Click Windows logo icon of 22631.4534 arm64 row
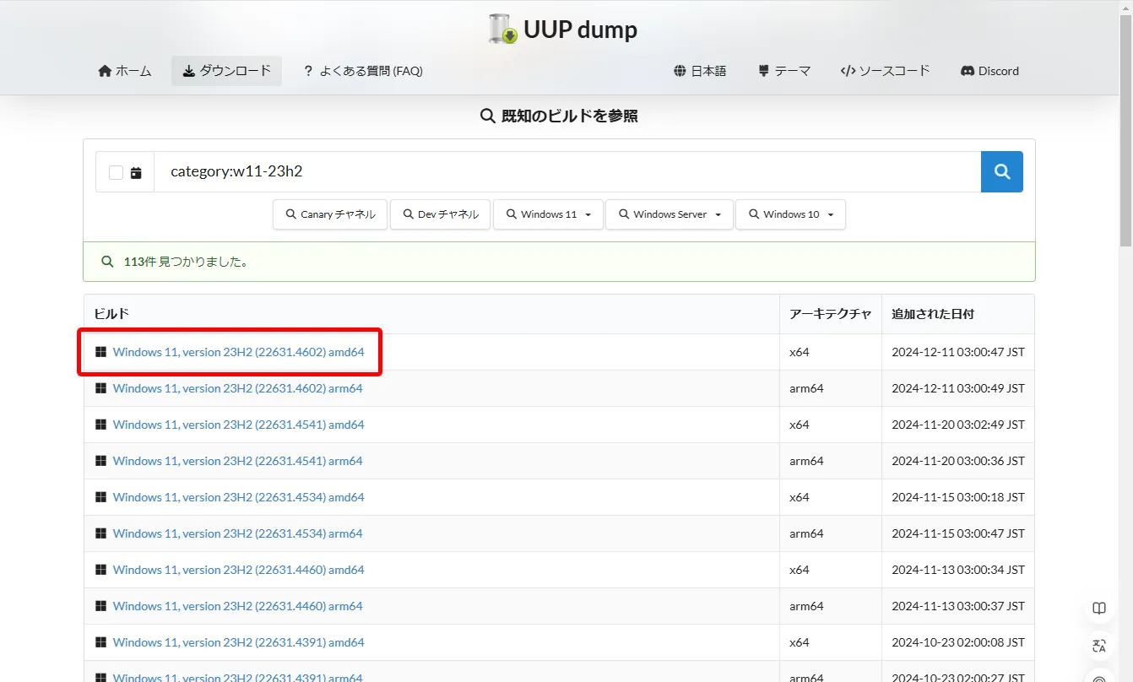Screen dimensions: 1133x682 pyautogui.click(x=101, y=533)
